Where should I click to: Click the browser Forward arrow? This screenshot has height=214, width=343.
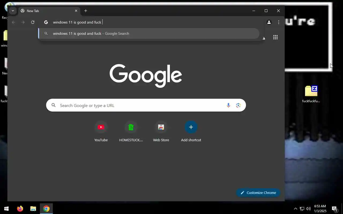tap(23, 22)
